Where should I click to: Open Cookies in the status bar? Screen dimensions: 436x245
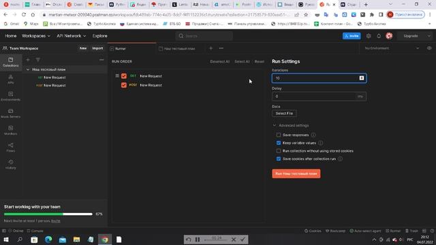(313, 231)
